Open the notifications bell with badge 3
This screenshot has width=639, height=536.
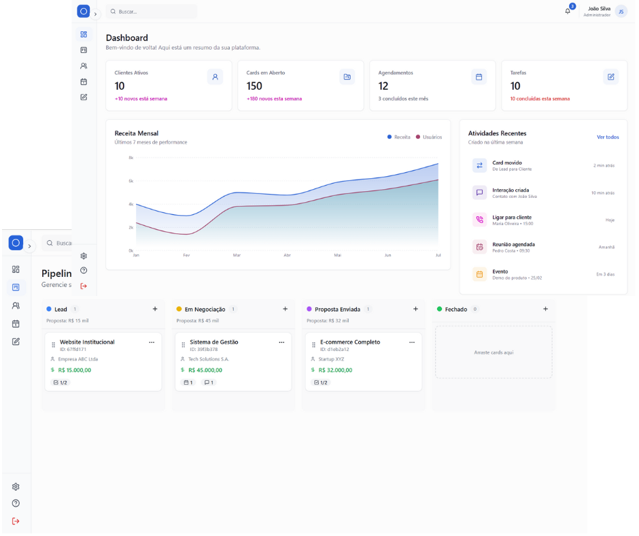(568, 12)
